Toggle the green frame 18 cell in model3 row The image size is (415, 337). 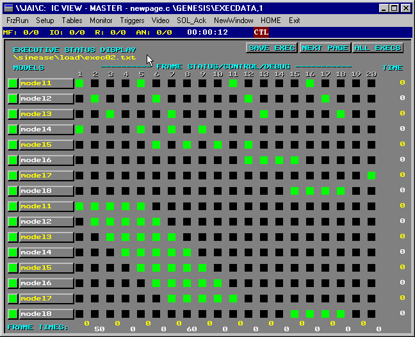click(341, 114)
